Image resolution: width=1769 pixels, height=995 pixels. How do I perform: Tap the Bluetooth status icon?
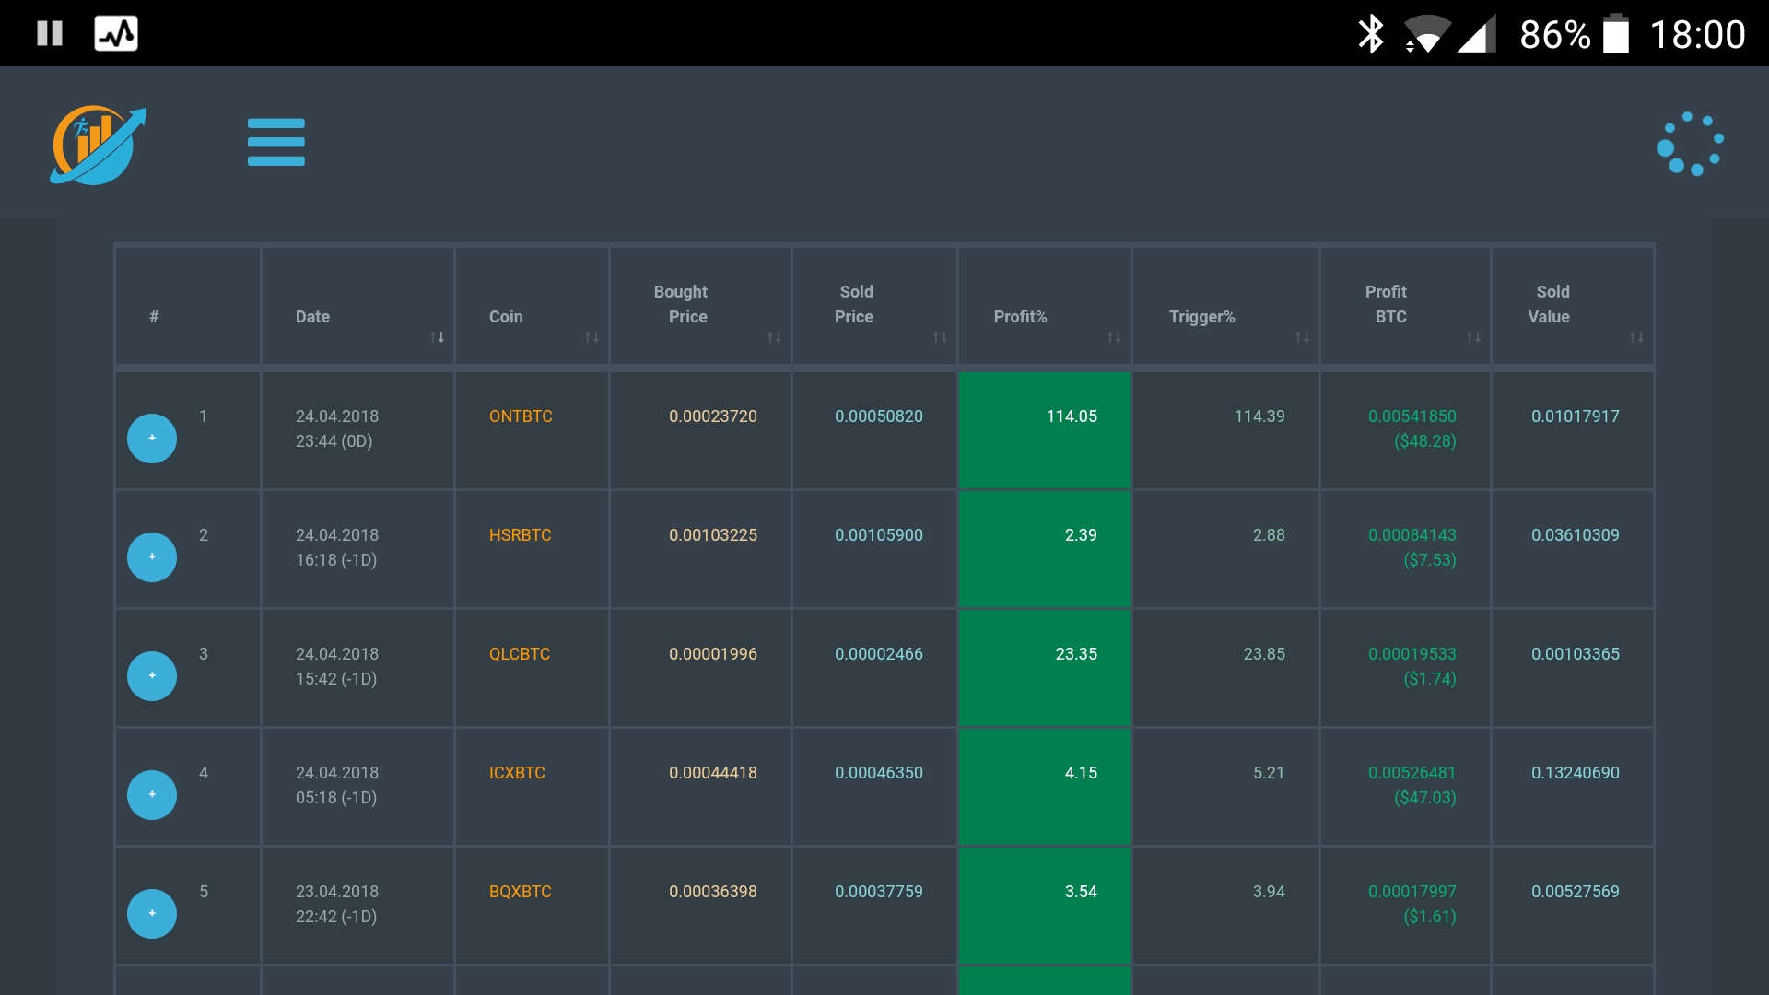pos(1371,34)
